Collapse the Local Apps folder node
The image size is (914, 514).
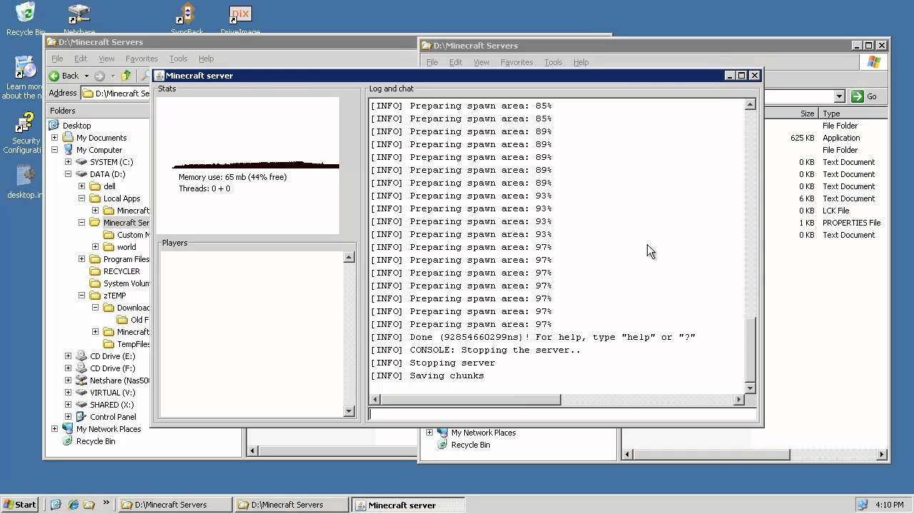[81, 198]
